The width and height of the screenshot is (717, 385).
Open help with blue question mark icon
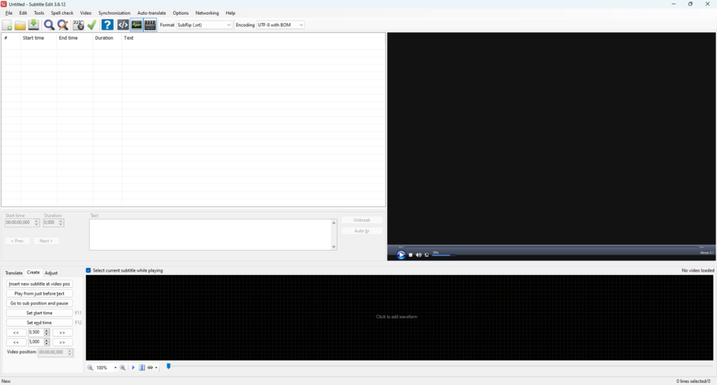coord(107,25)
